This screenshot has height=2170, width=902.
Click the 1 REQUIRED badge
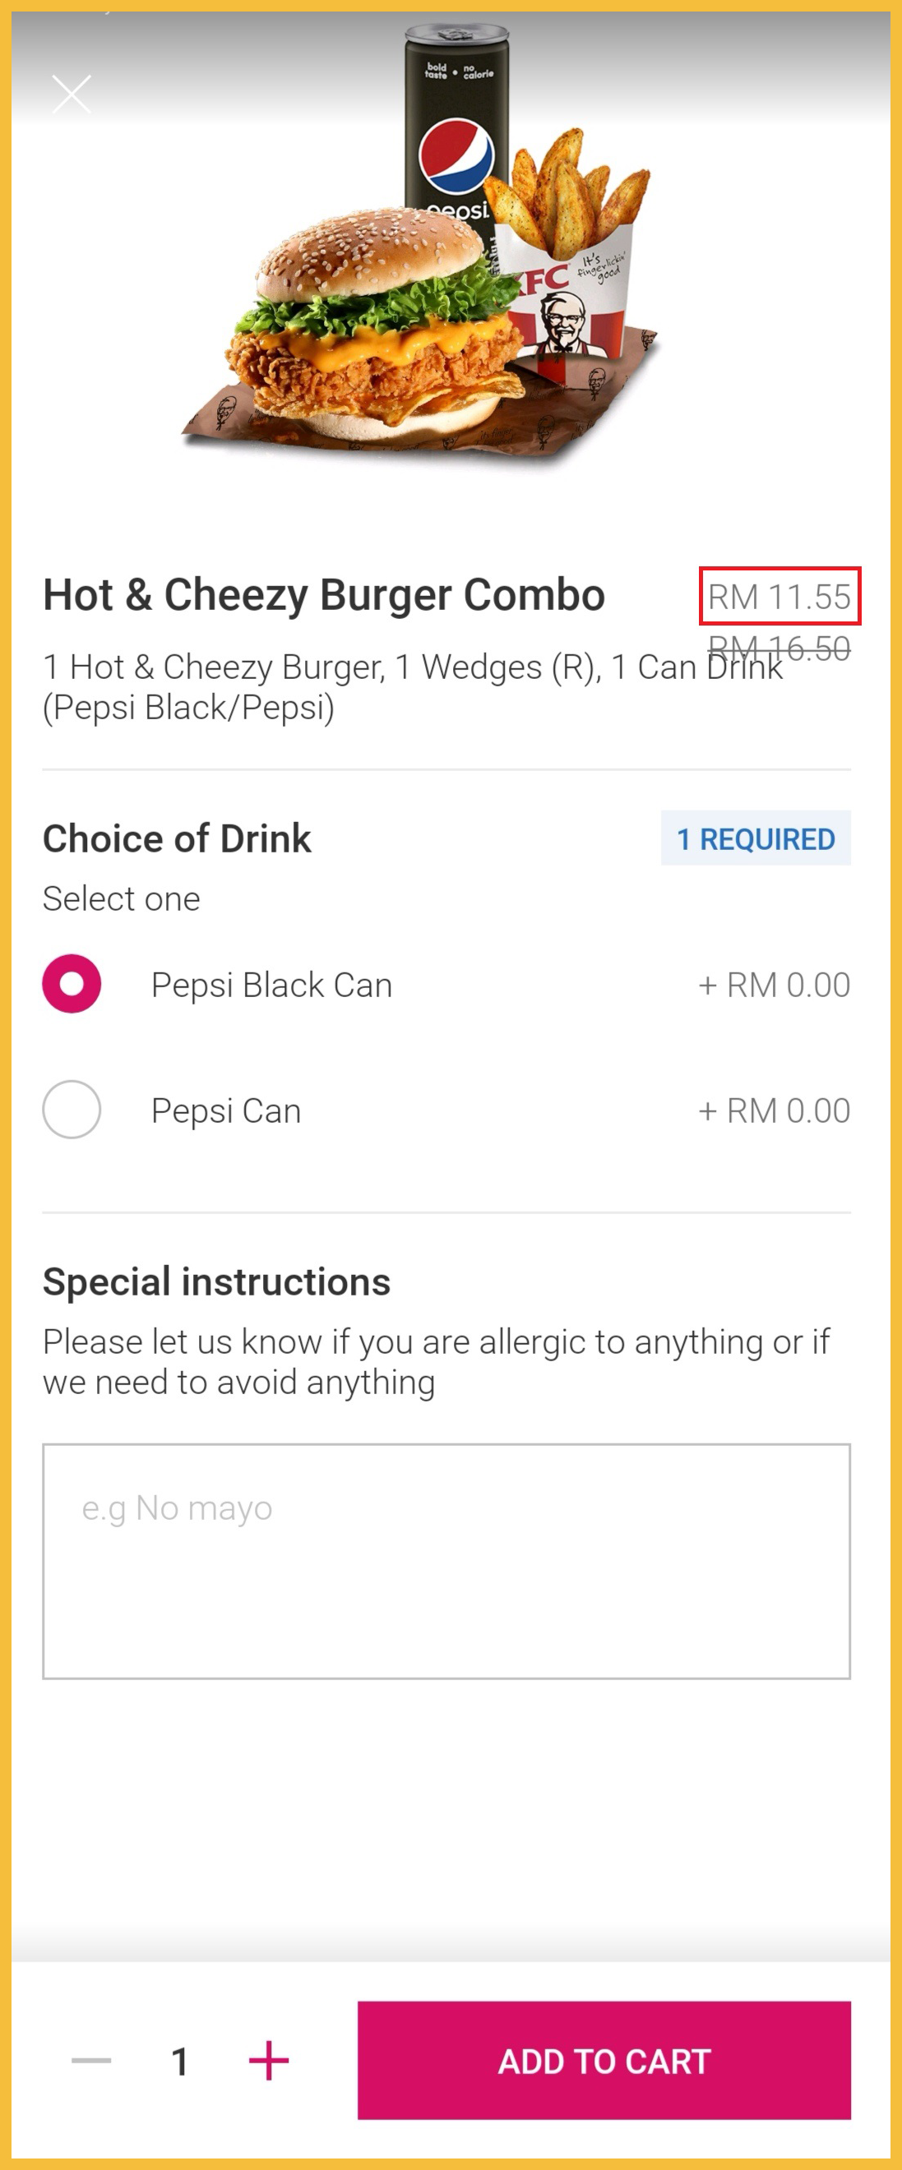pyautogui.click(x=756, y=839)
